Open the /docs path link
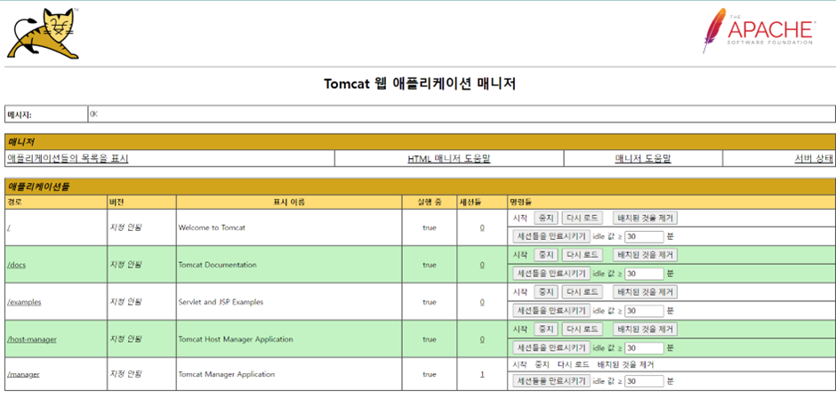The image size is (836, 398). 17,265
